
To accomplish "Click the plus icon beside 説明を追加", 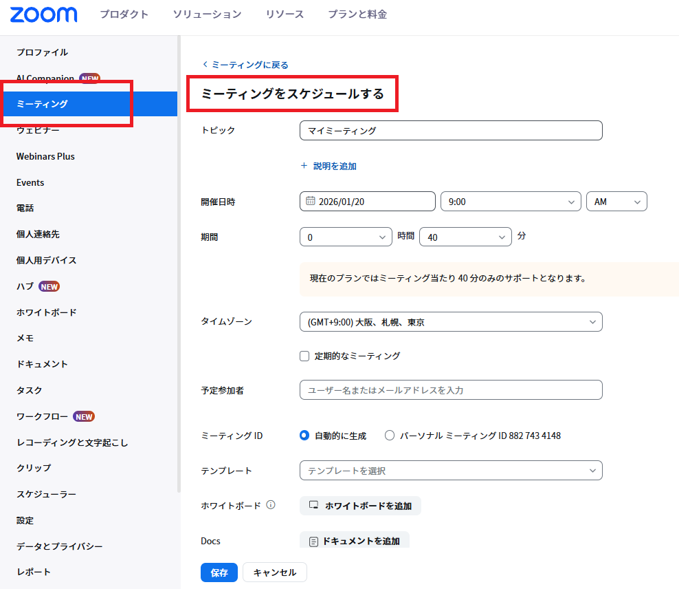I will point(304,166).
